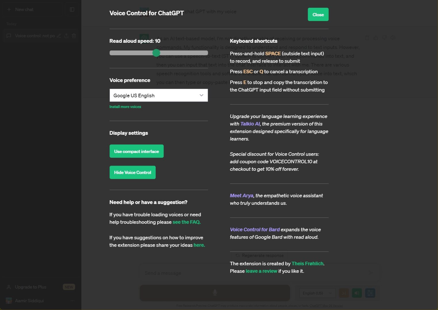Toggle read aloud with green speaker button

pos(357,293)
